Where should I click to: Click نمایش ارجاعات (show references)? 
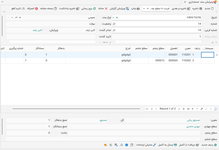146,145
